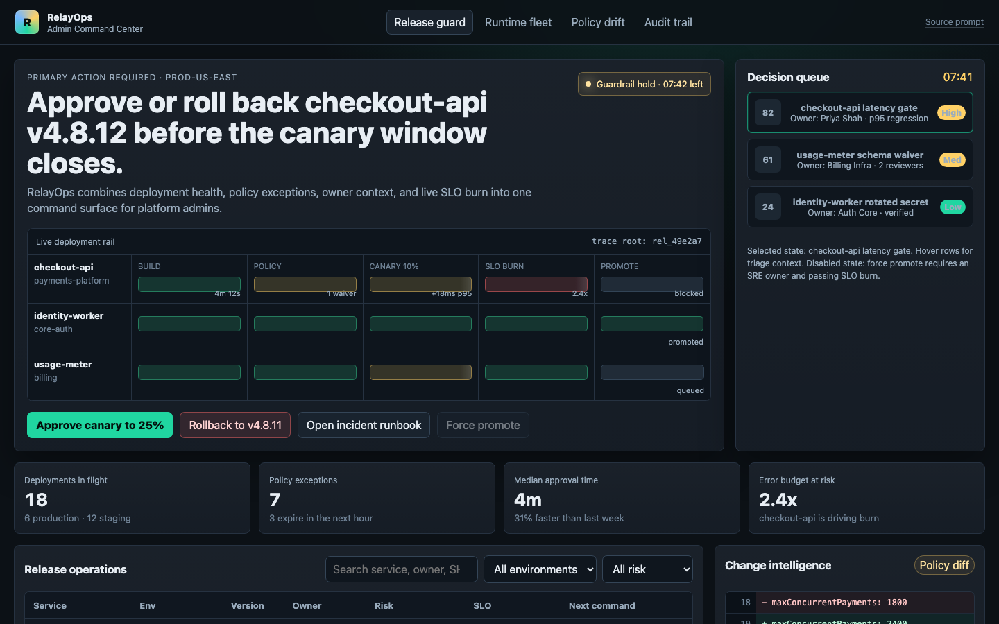Approve canary to 25%

(100, 425)
